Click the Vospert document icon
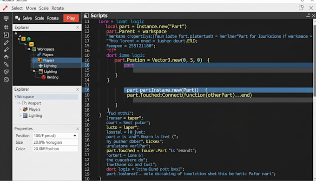 click(x=24, y=103)
